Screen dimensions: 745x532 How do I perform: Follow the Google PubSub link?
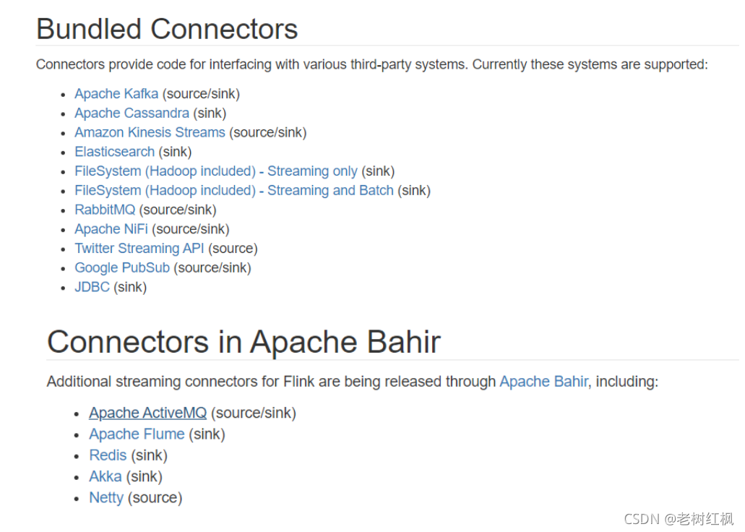[x=122, y=267]
